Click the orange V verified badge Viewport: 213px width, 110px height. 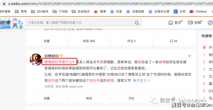[61, 56]
